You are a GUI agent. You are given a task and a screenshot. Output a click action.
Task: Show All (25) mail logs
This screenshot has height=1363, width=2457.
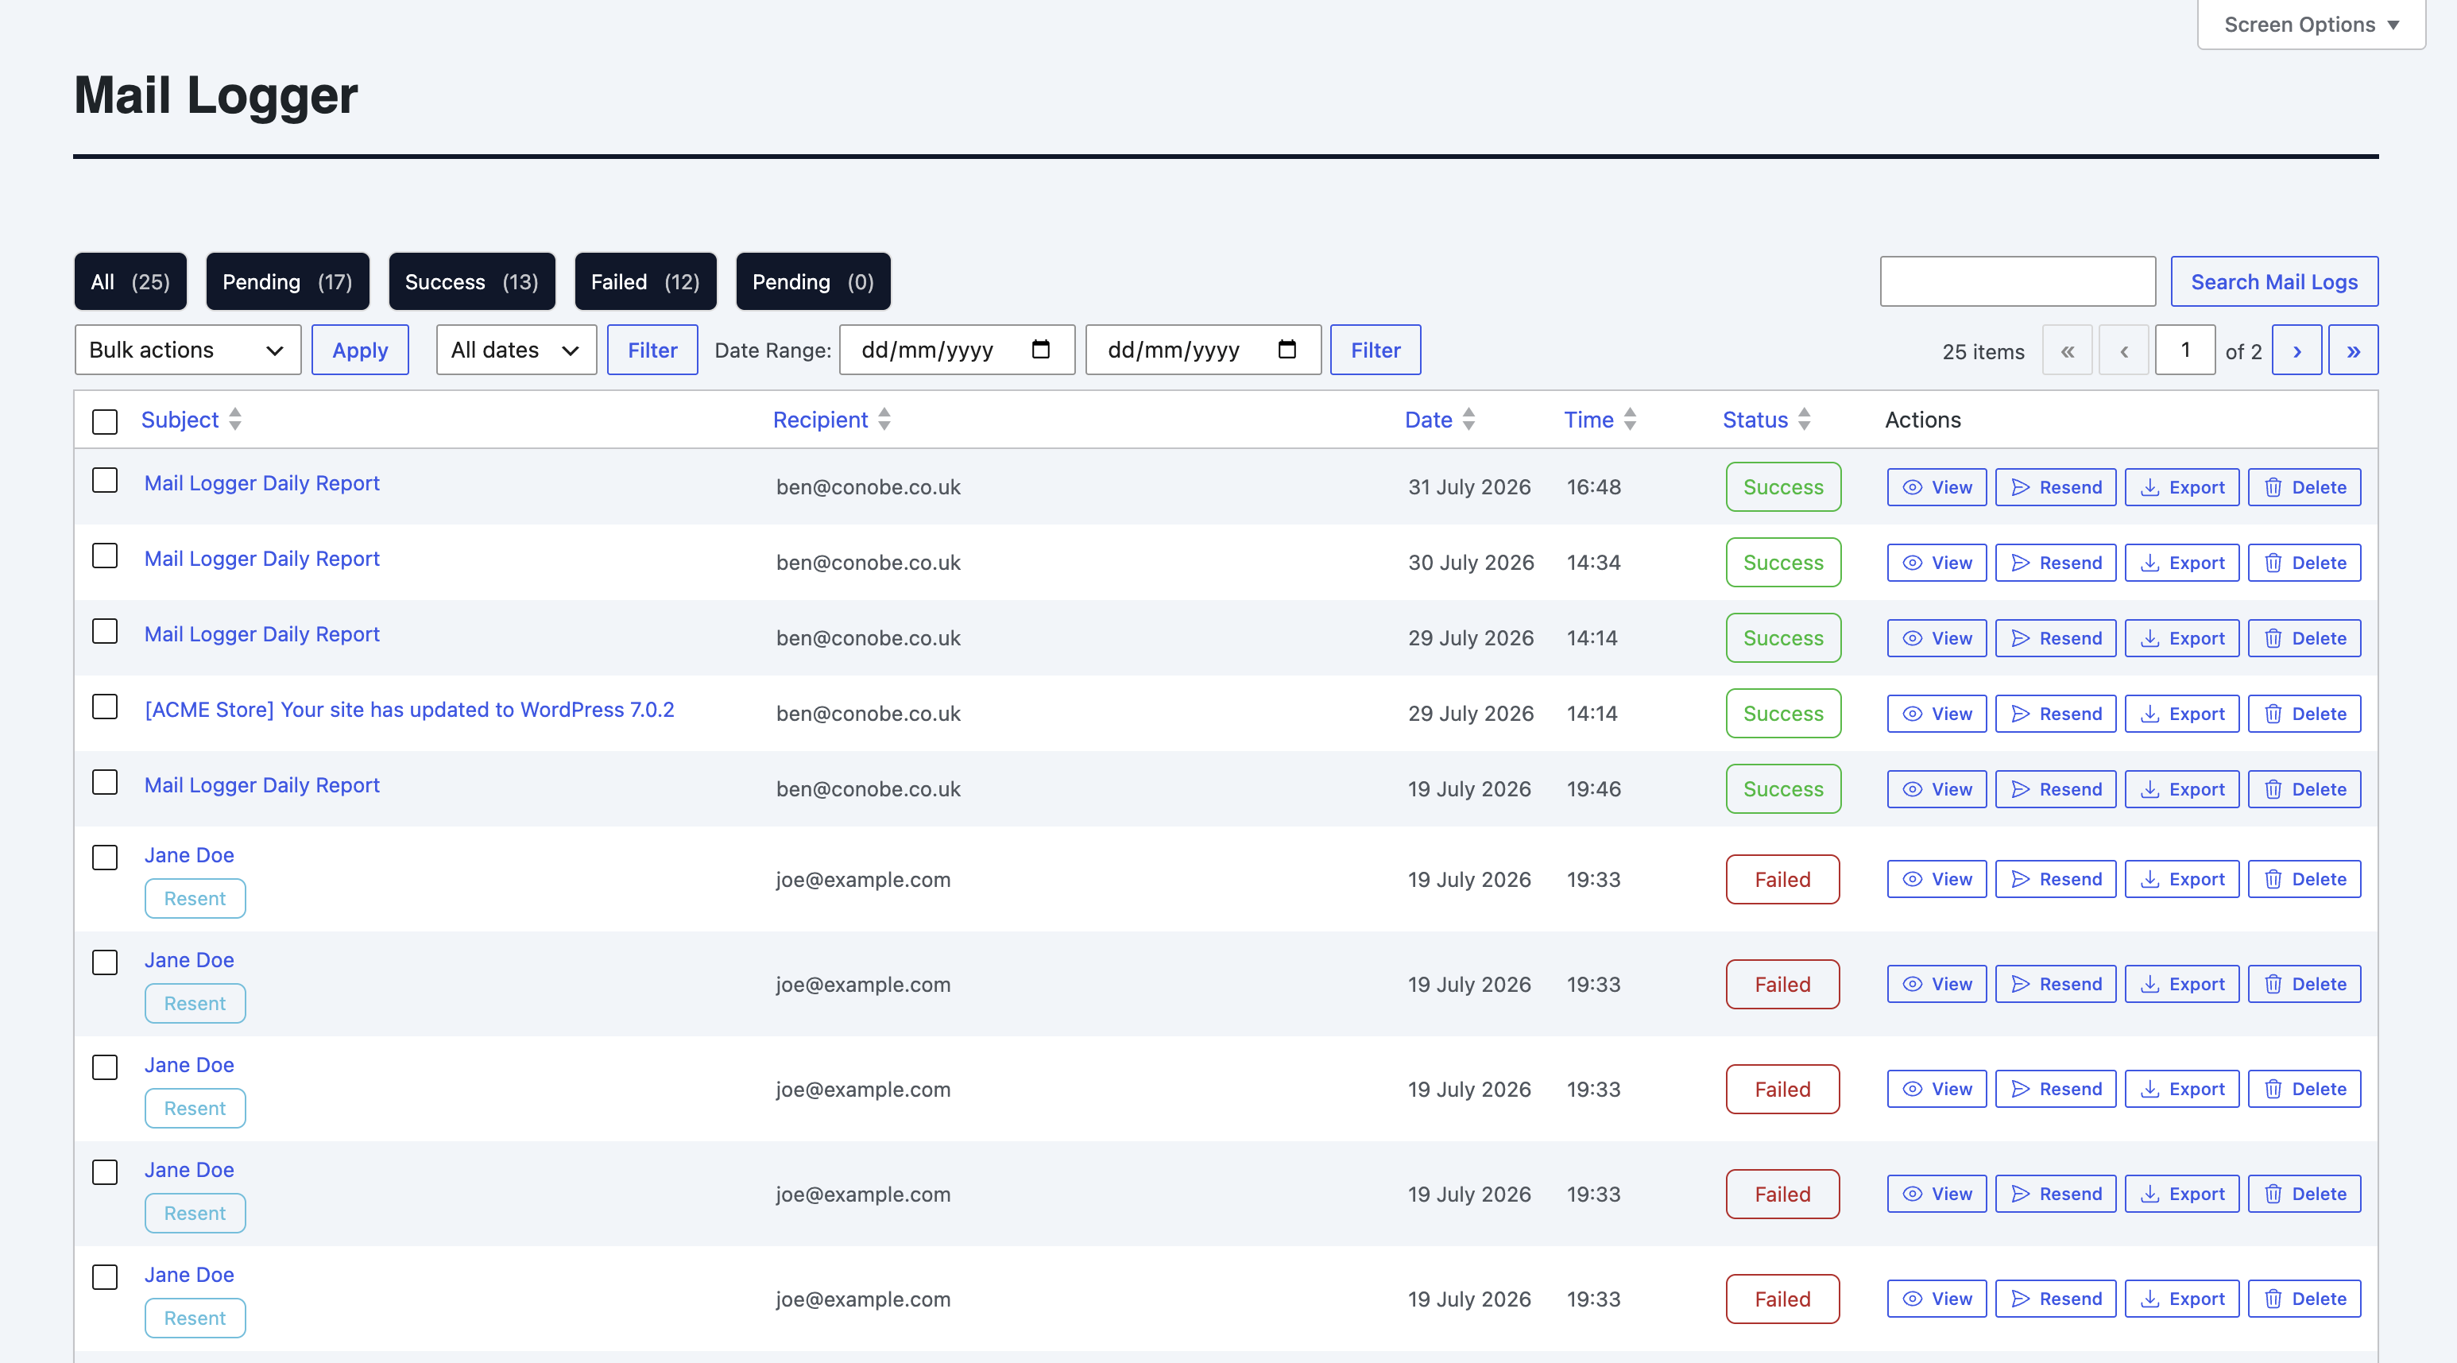click(x=130, y=281)
